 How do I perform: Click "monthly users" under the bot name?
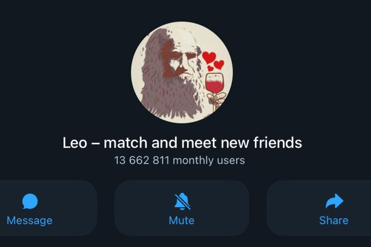209,161
